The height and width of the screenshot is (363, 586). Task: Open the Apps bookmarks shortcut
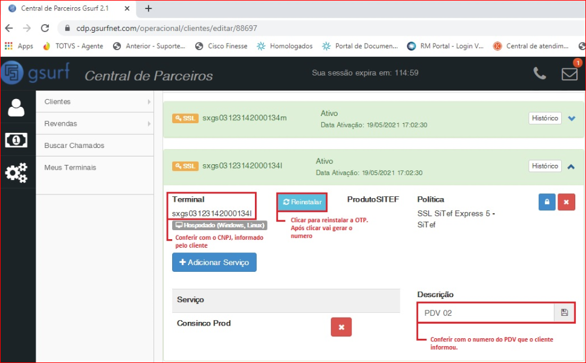click(x=19, y=46)
